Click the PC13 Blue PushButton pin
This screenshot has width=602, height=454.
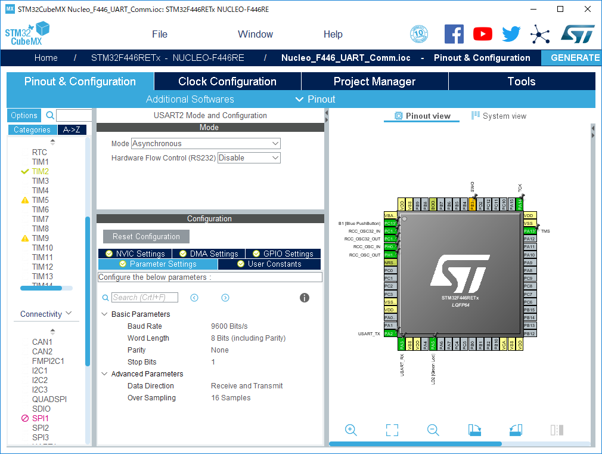coord(390,223)
